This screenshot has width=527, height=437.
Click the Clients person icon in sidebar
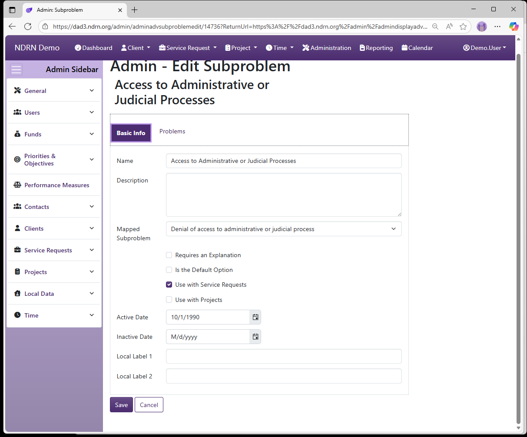(17, 228)
